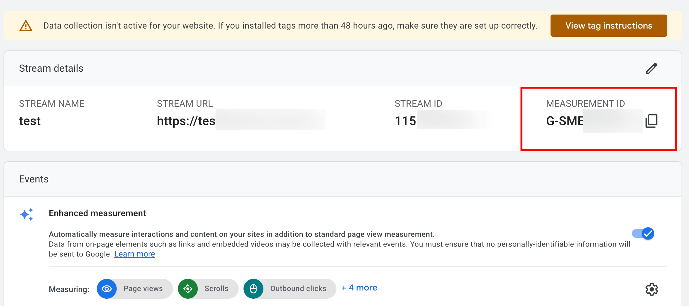Click the Stream URL value
Viewport: 689px width, 306px height.
pyautogui.click(x=186, y=121)
